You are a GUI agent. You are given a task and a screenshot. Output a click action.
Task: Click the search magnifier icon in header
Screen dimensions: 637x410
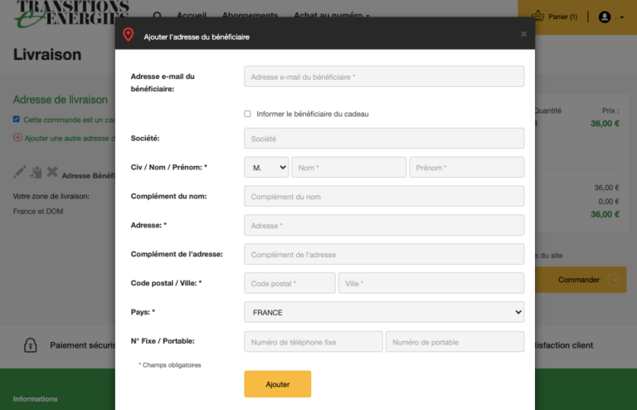[158, 16]
